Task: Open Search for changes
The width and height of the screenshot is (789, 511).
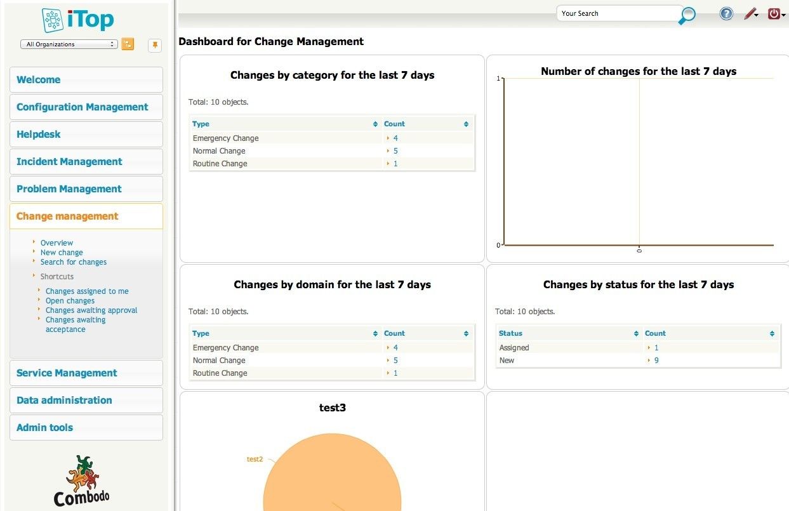Action: click(74, 262)
